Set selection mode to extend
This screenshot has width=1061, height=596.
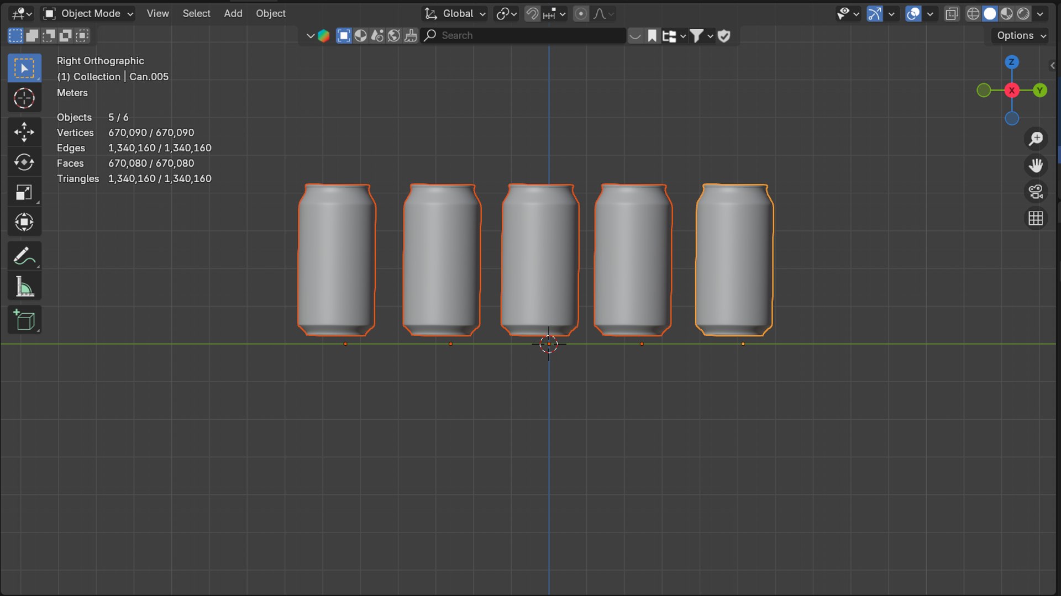[x=32, y=36]
